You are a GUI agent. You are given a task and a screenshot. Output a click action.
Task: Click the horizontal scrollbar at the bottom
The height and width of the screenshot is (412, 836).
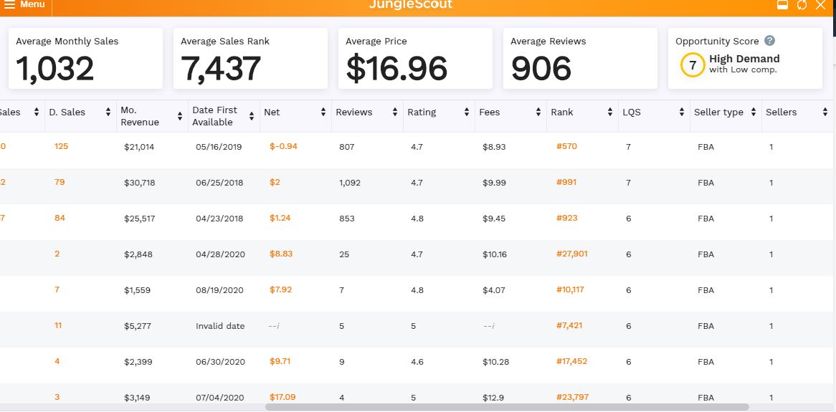coord(506,407)
